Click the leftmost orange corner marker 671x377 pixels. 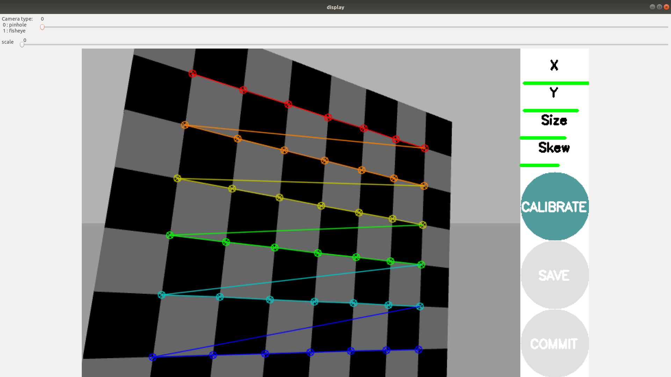pos(185,125)
